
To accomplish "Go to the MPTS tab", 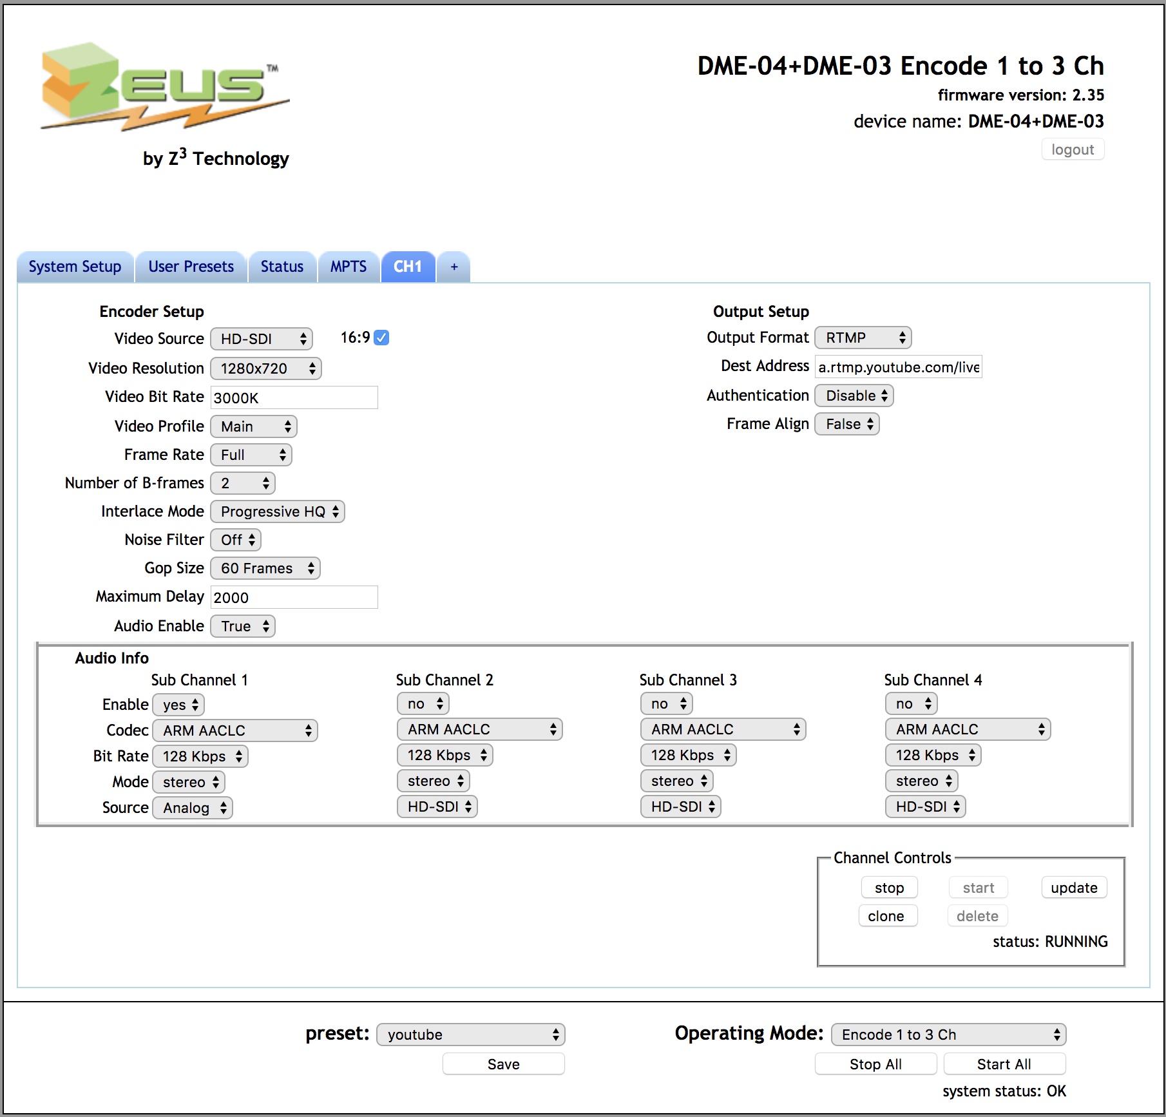I will [349, 267].
